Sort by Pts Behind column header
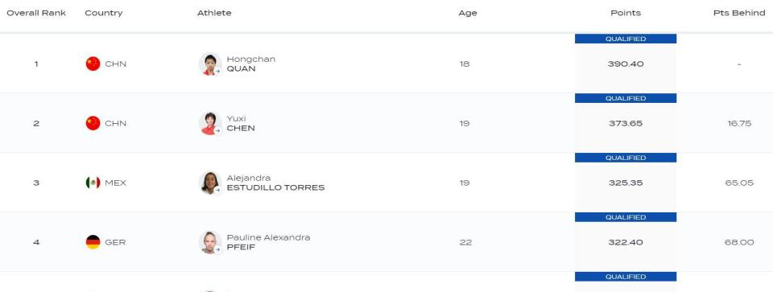 point(739,13)
